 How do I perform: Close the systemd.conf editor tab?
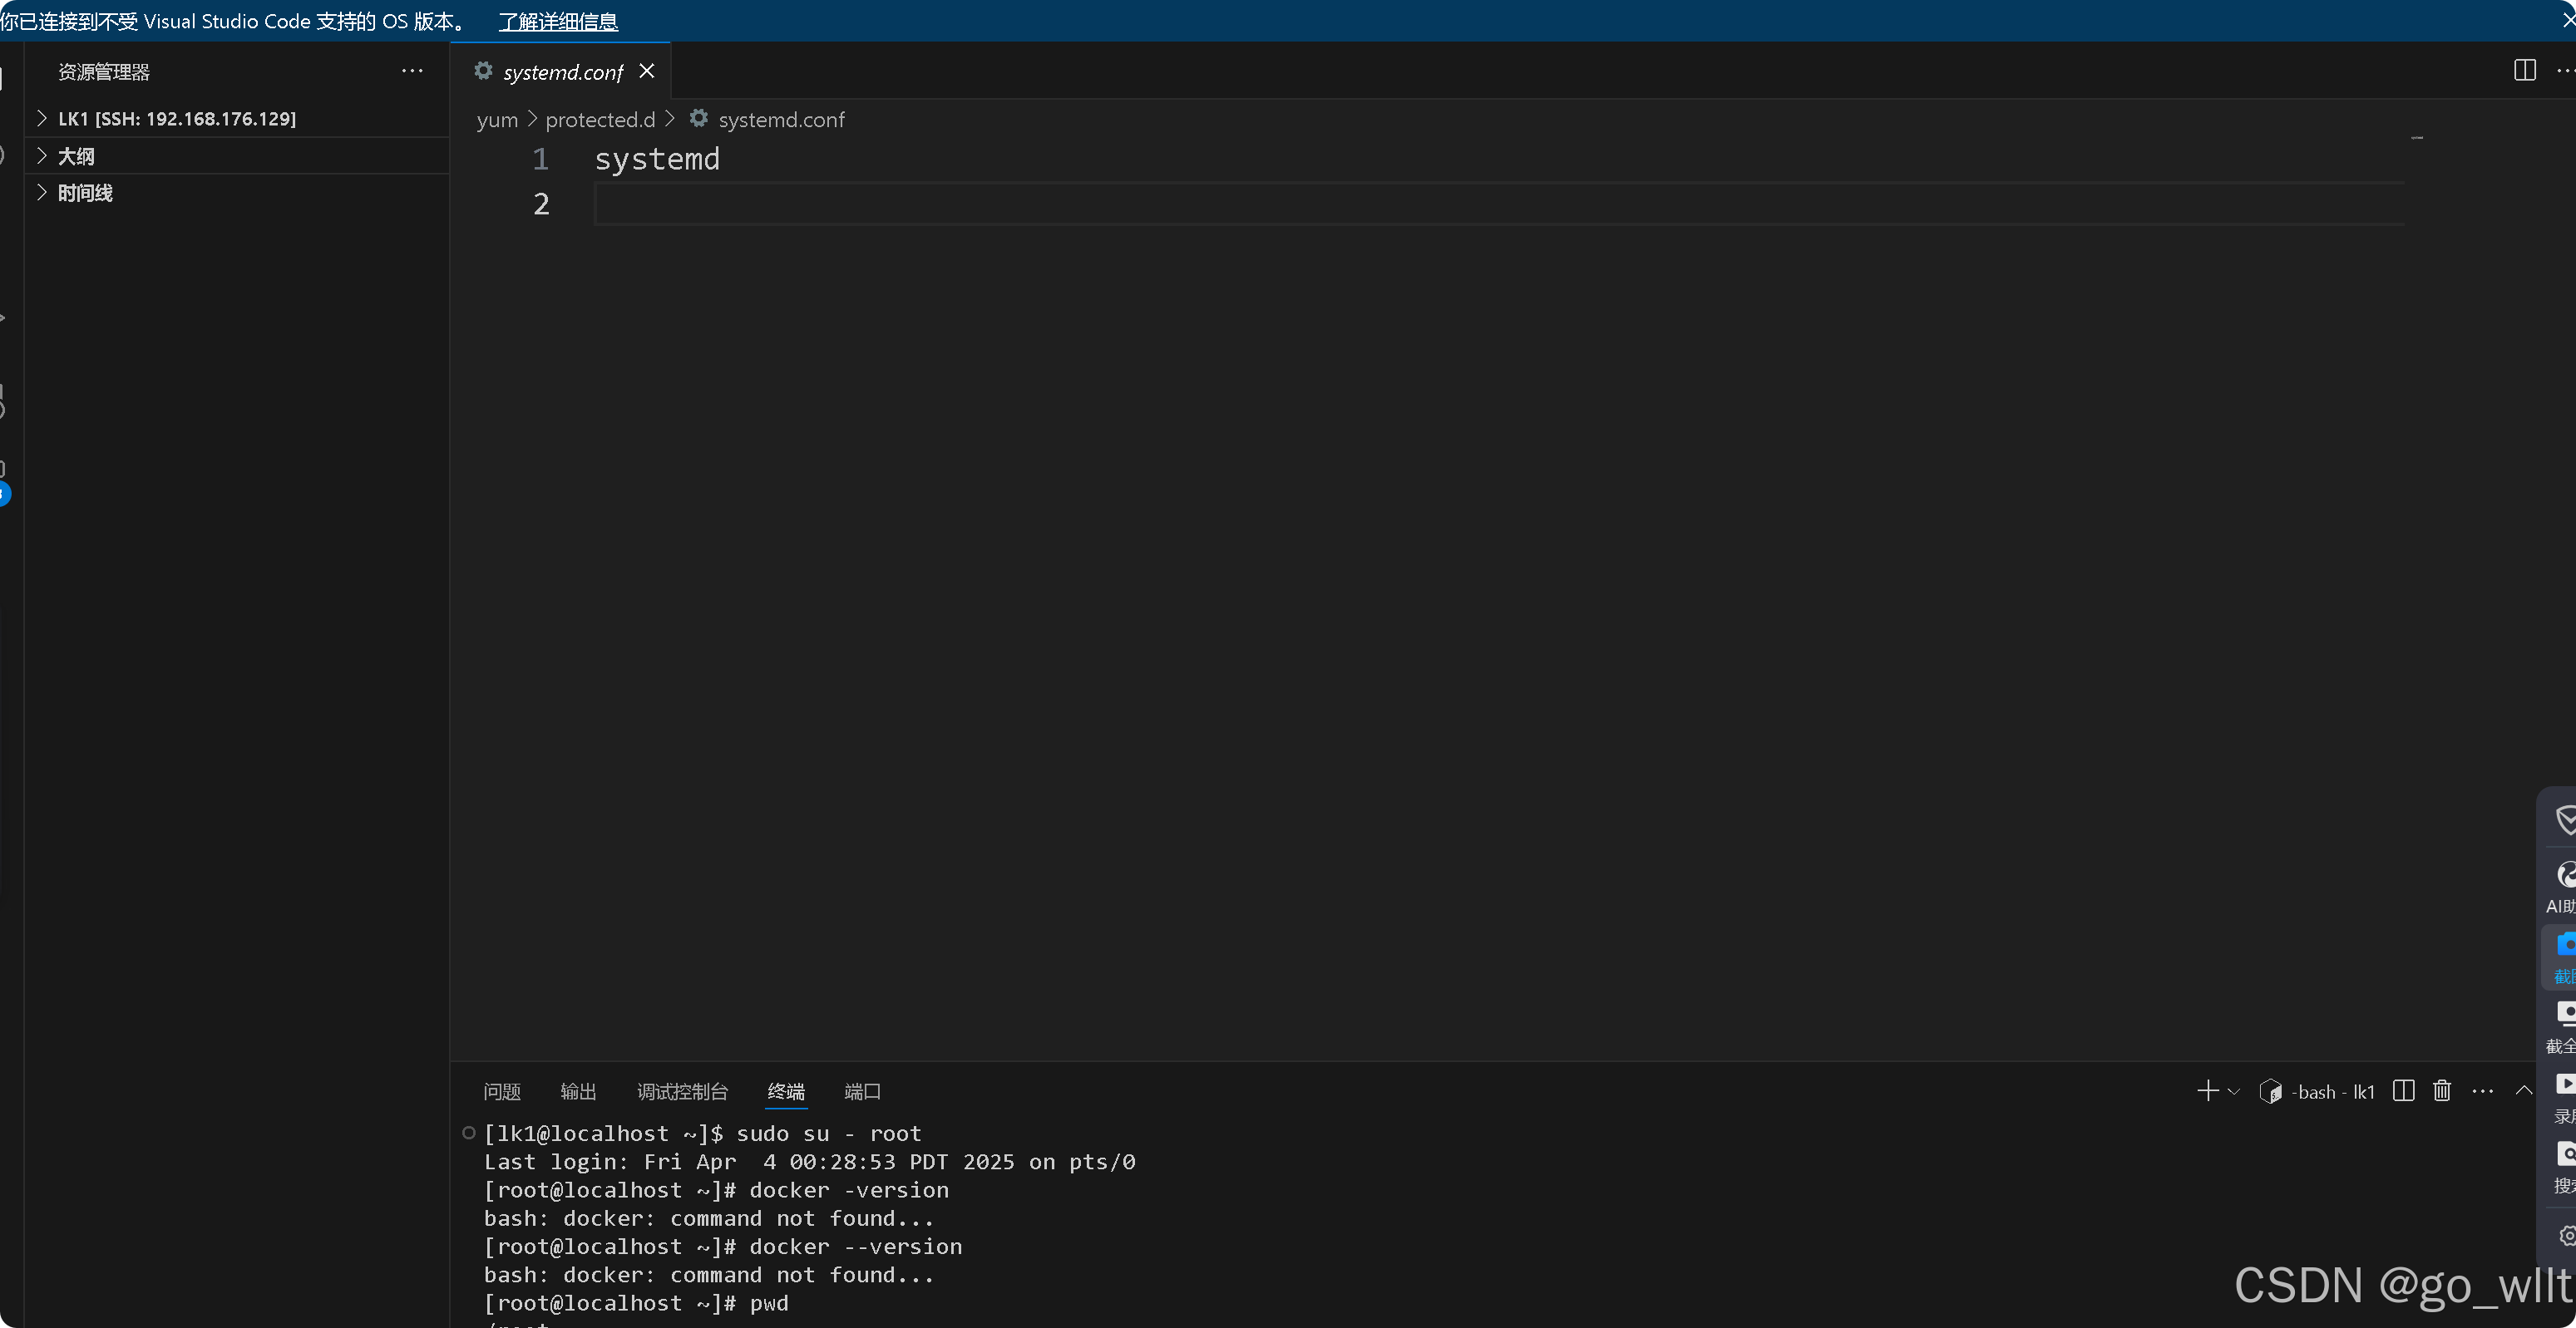coord(647,71)
